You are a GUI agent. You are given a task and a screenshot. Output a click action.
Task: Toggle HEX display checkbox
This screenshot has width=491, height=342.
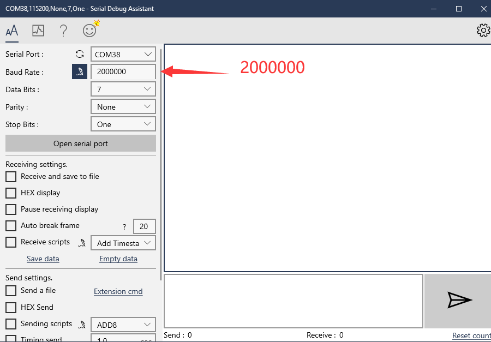(x=11, y=193)
